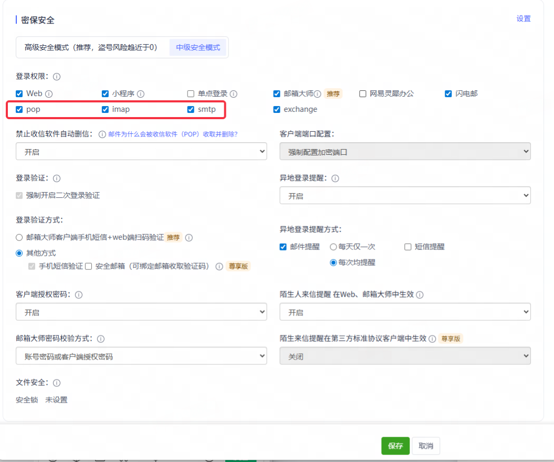Click the 设置 link at top right

click(x=523, y=19)
